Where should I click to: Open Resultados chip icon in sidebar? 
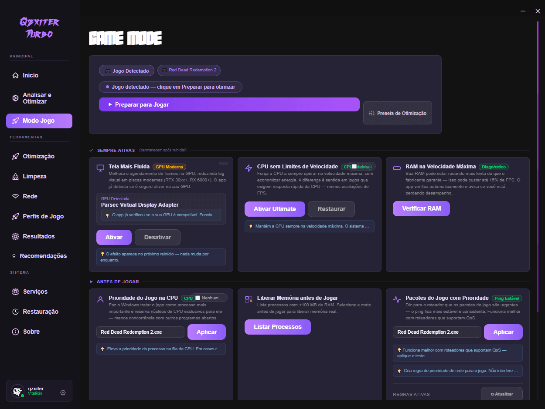[15, 236]
